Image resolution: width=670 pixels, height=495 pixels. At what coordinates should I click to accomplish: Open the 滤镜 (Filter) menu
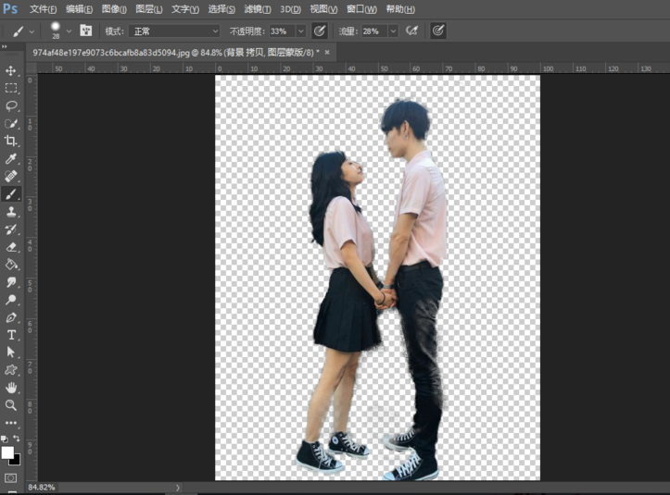click(257, 9)
